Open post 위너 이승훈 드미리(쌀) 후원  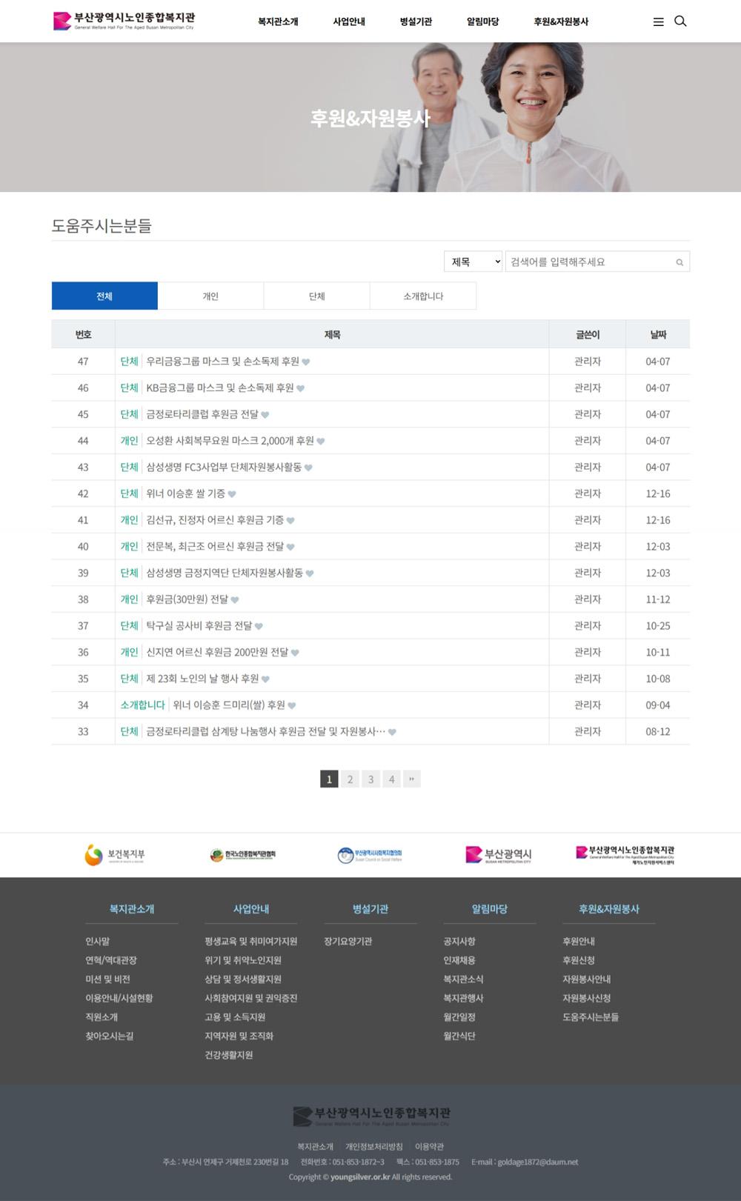229,705
